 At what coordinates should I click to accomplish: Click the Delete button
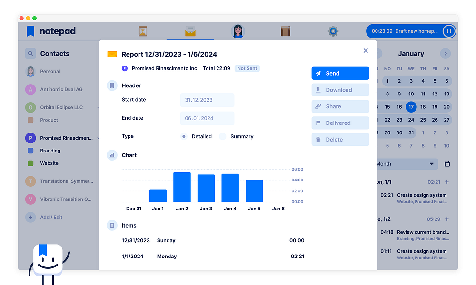point(340,140)
